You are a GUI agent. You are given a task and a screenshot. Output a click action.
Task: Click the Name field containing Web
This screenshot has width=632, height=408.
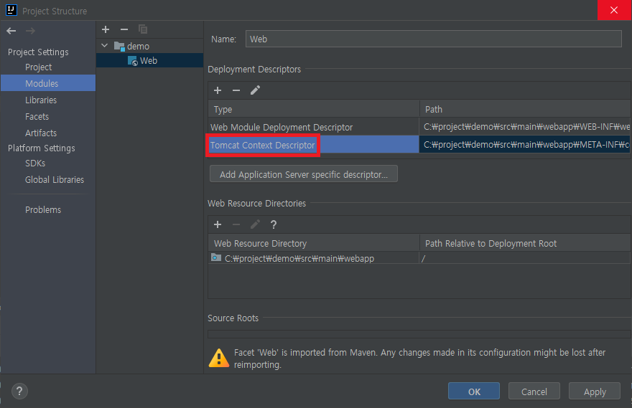pyautogui.click(x=433, y=39)
